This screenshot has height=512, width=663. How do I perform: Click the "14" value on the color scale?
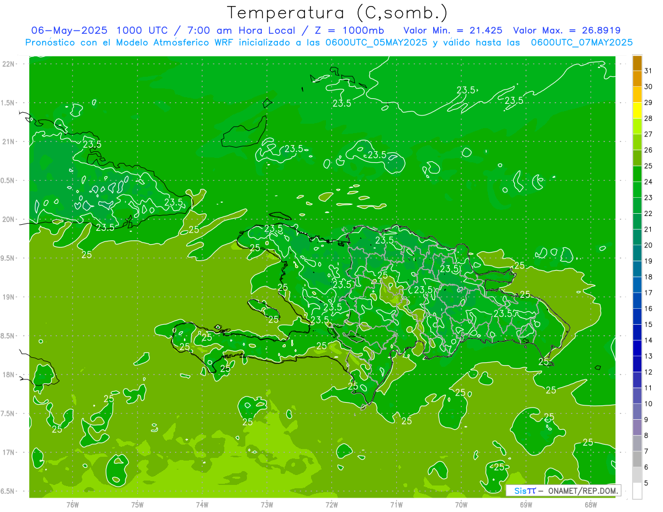click(x=648, y=340)
